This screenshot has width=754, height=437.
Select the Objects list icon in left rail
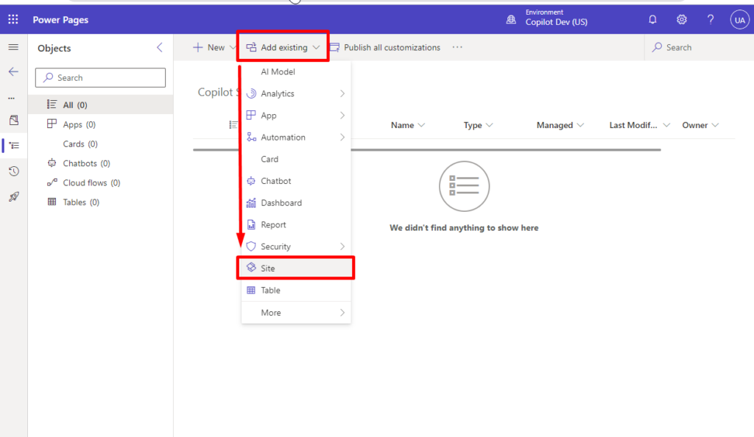(14, 146)
